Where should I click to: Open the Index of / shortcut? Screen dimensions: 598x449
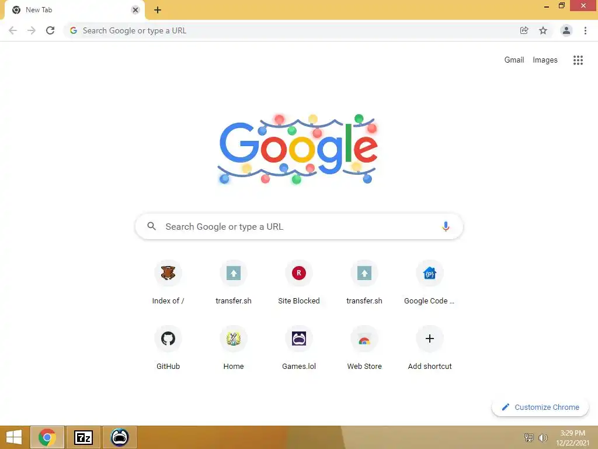(168, 283)
